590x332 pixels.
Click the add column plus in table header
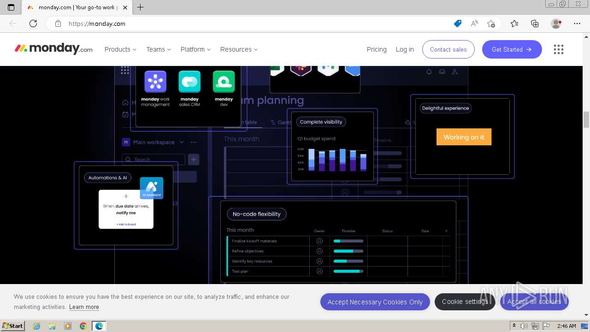pos(446,231)
